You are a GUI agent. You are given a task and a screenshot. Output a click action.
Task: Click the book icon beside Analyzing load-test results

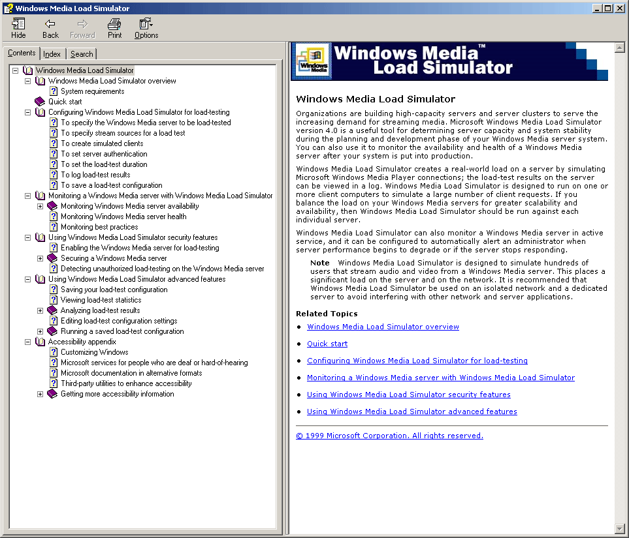52,310
